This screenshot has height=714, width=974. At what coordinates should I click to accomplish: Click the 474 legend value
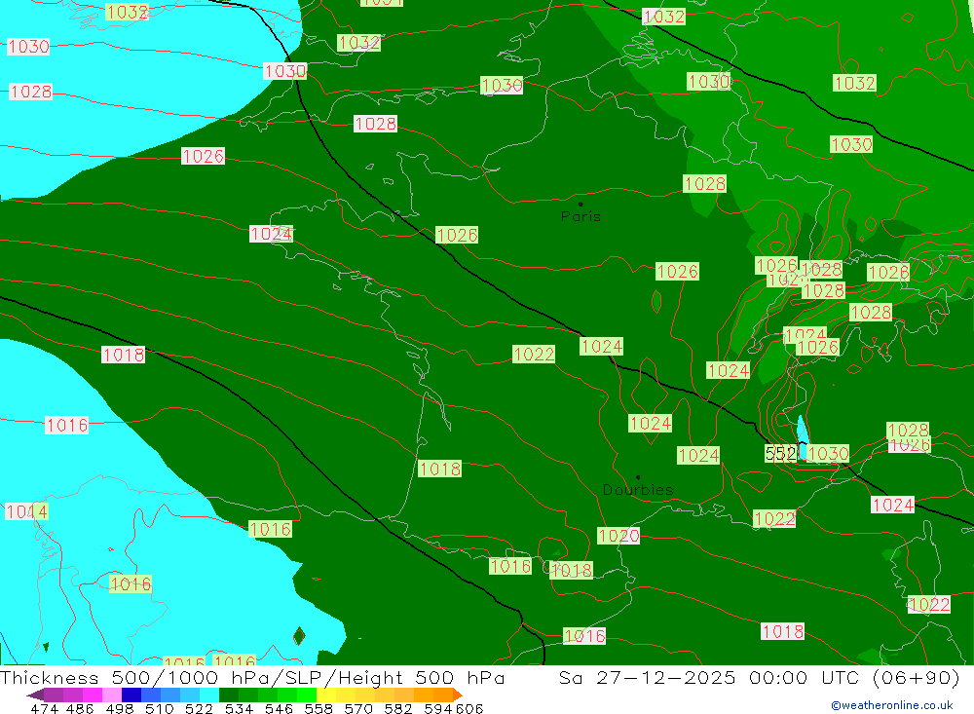click(x=44, y=709)
